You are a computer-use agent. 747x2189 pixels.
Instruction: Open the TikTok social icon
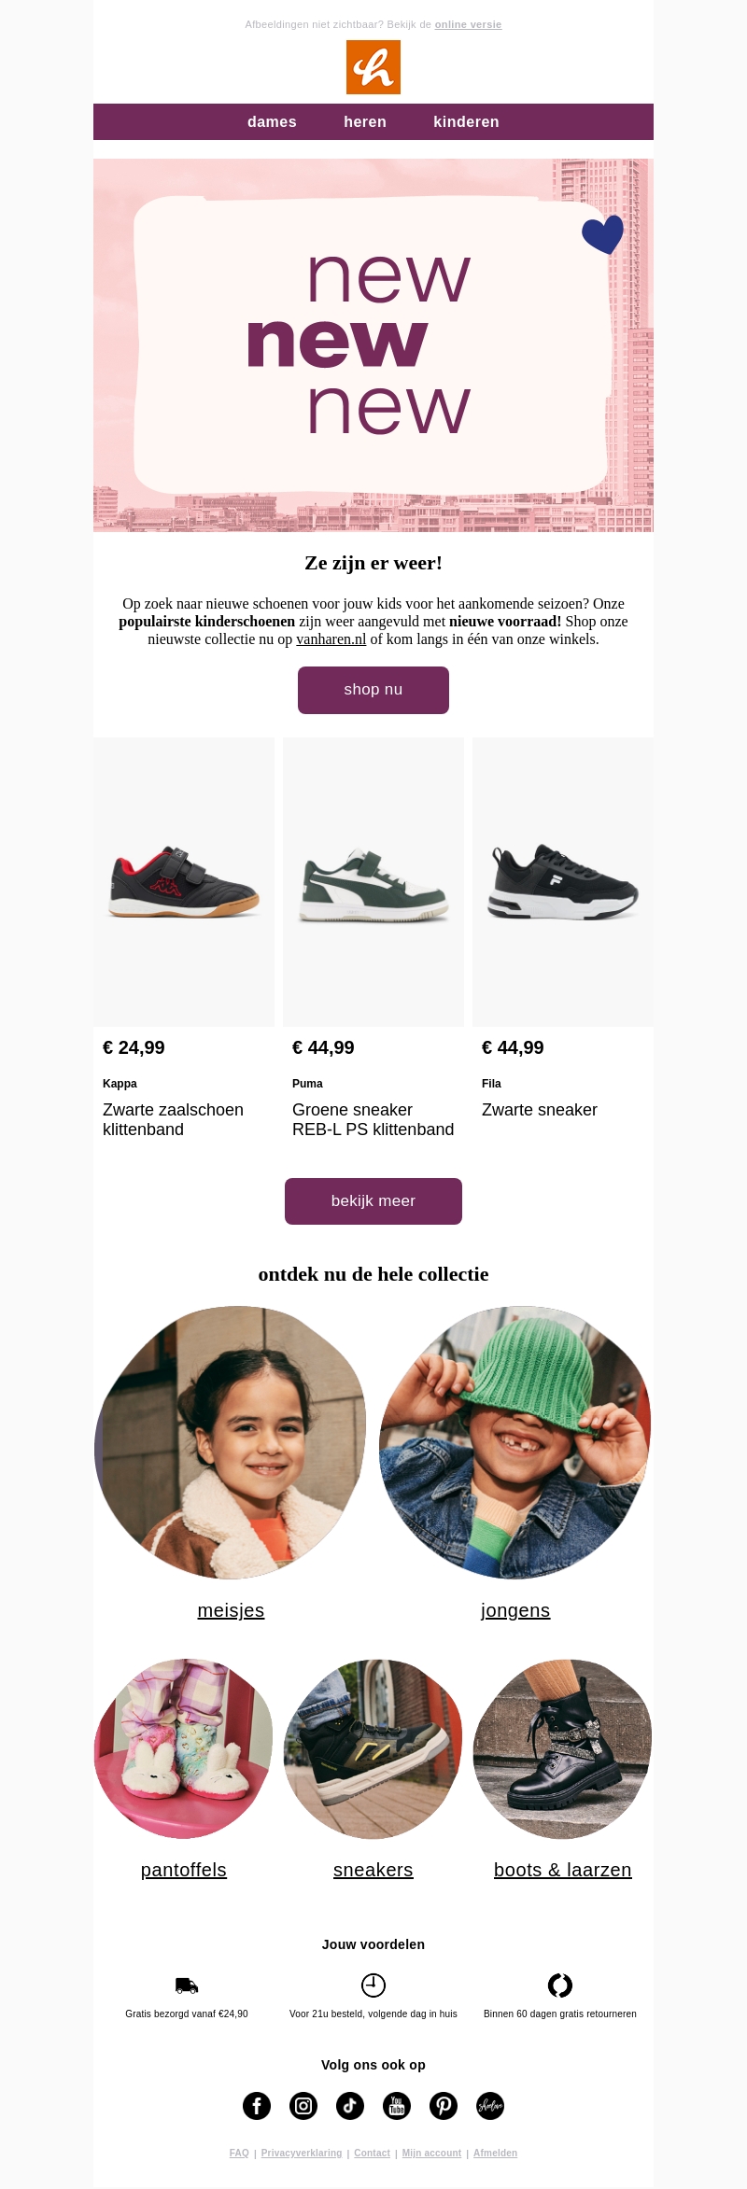[350, 2106]
